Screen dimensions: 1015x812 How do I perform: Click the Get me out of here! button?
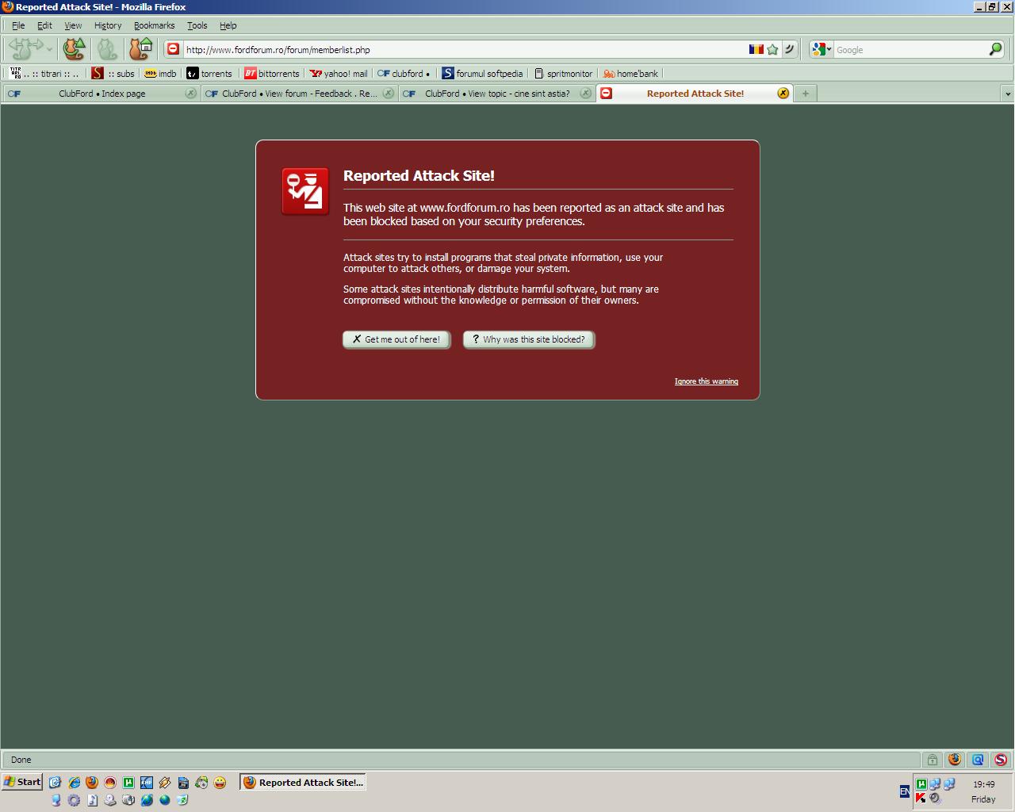[396, 339]
